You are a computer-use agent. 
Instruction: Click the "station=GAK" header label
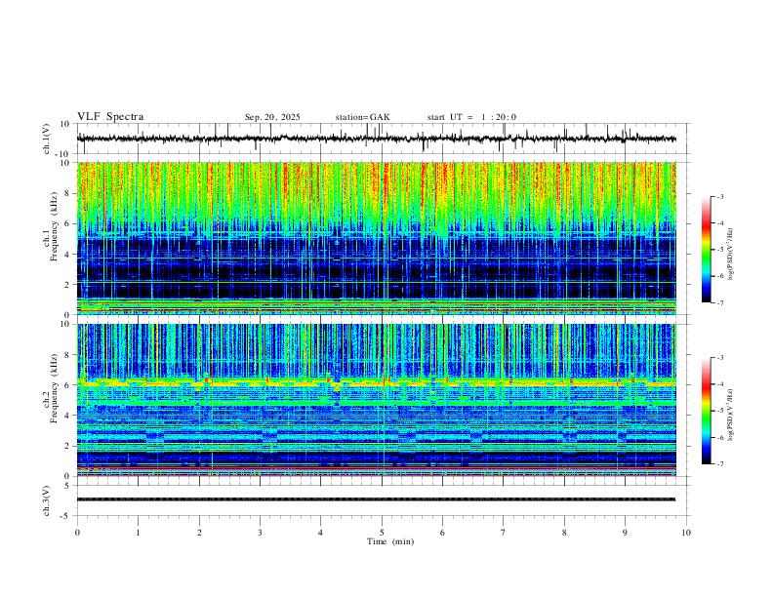pyautogui.click(x=362, y=117)
